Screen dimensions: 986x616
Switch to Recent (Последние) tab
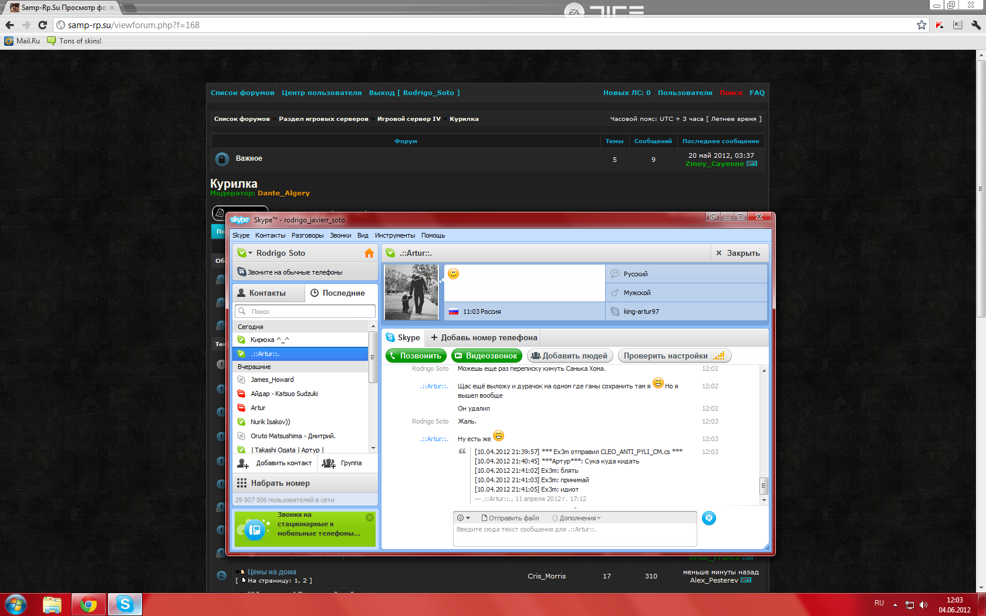(x=341, y=293)
